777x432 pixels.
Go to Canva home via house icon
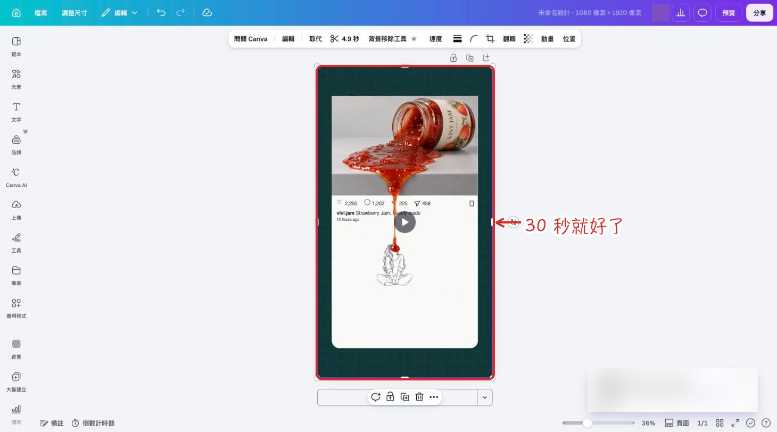click(x=16, y=13)
